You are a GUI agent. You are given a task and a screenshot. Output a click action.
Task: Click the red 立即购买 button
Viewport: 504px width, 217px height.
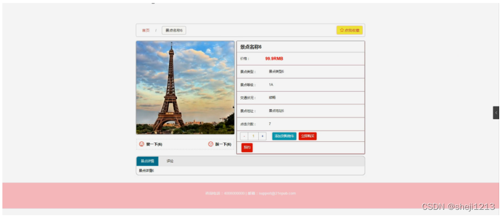(x=308, y=137)
